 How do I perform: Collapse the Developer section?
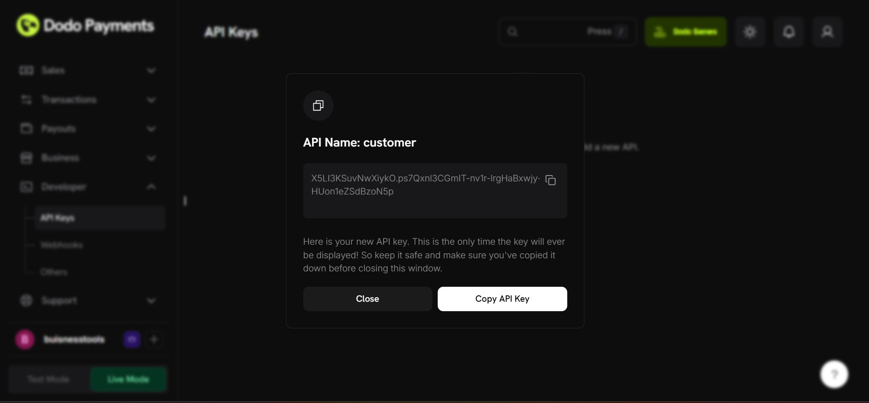[x=151, y=187]
